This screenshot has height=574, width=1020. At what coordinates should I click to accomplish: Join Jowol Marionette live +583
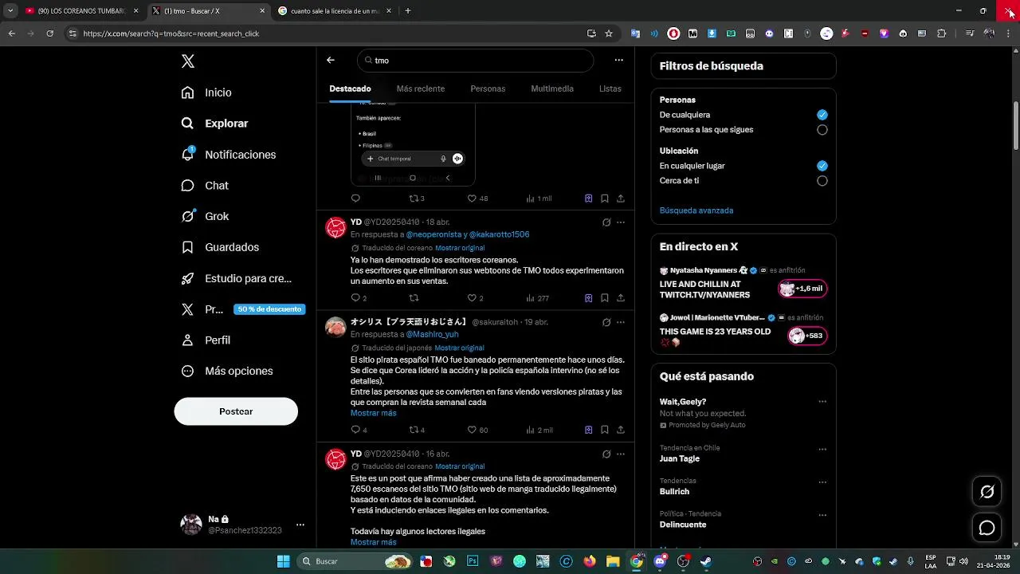point(807,336)
